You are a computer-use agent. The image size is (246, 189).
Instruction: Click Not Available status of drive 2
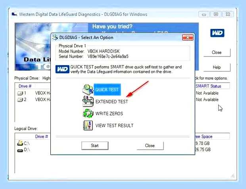click(x=207, y=99)
